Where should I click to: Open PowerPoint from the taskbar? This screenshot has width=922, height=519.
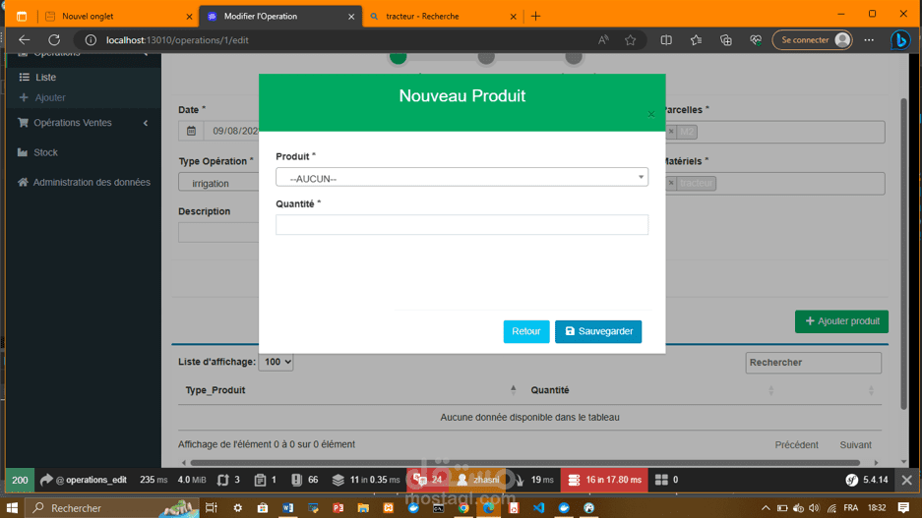coord(338,508)
